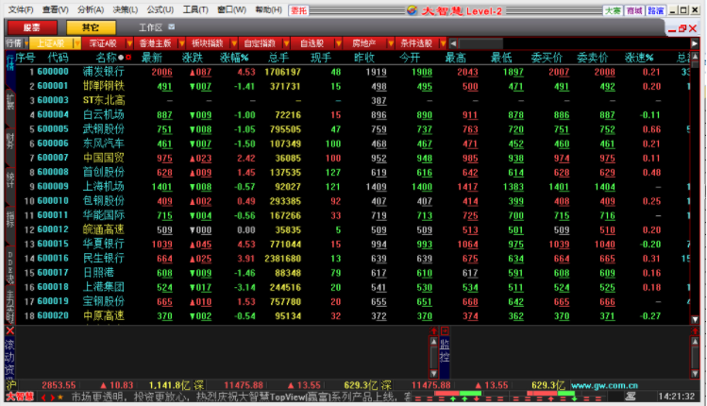Select the 主力实时 side tab
The image size is (707, 406).
tap(10, 306)
